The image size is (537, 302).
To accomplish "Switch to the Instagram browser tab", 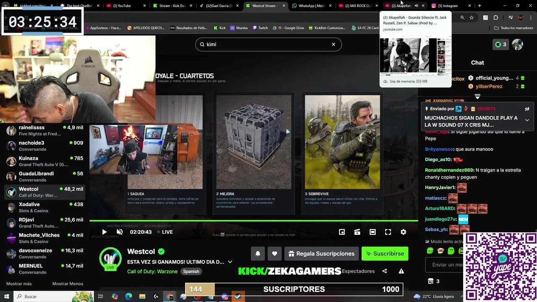I will 451,6.
